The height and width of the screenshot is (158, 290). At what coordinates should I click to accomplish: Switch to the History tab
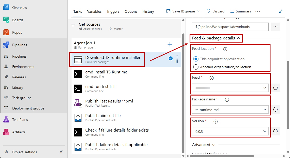click(x=148, y=11)
